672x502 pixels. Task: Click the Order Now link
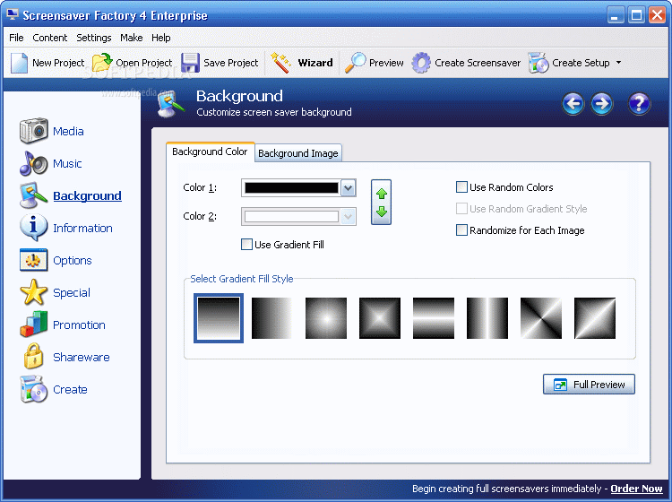point(636,489)
